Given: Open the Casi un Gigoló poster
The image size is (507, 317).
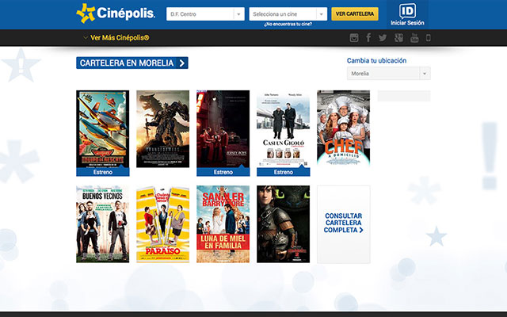Looking at the screenshot, I should tap(284, 128).
